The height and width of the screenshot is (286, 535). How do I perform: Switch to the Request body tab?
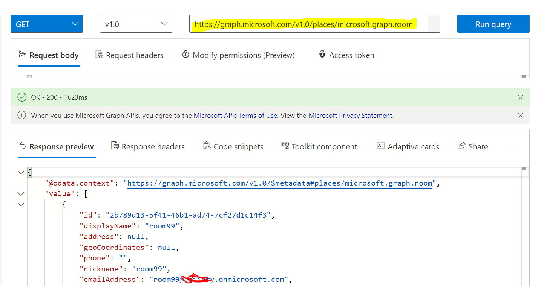click(x=49, y=55)
